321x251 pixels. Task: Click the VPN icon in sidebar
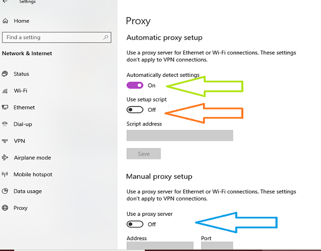click(x=5, y=141)
